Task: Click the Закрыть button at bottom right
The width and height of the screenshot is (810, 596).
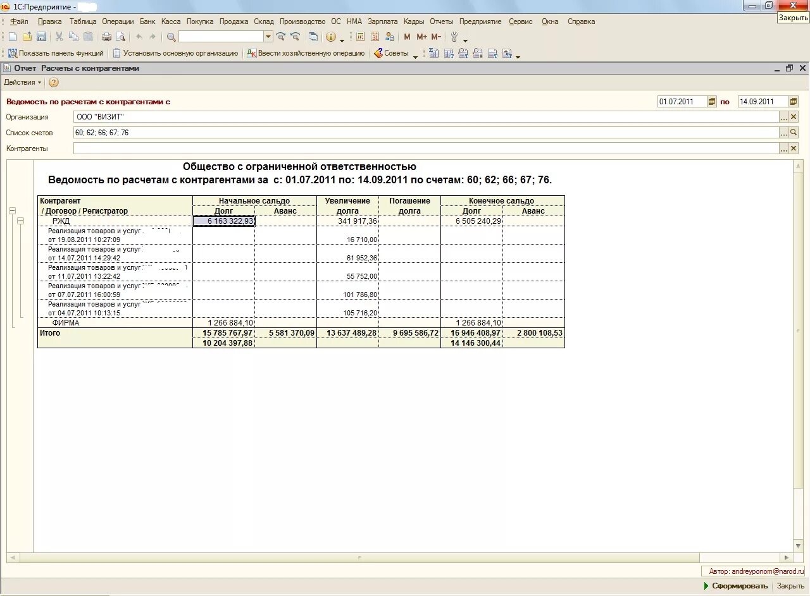Action: click(790, 586)
